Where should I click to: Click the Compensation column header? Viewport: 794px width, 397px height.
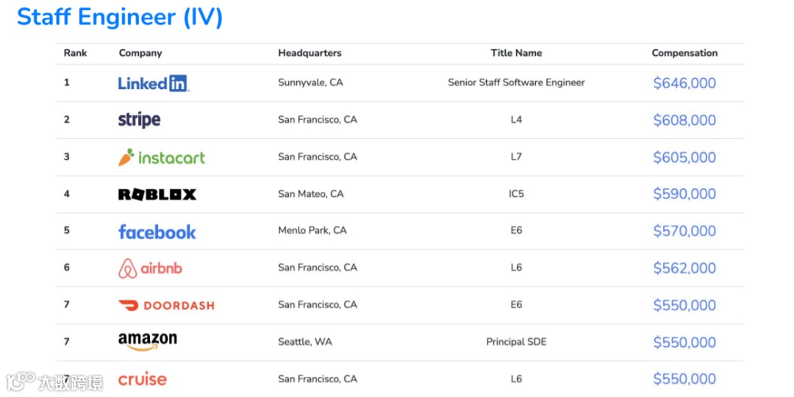click(684, 53)
